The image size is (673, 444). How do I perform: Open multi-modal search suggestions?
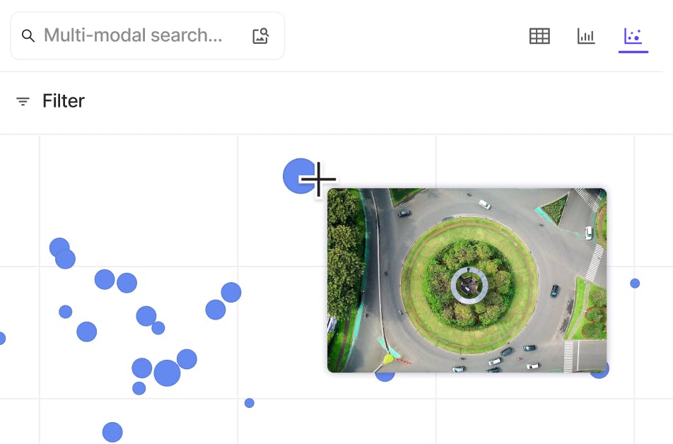point(134,35)
